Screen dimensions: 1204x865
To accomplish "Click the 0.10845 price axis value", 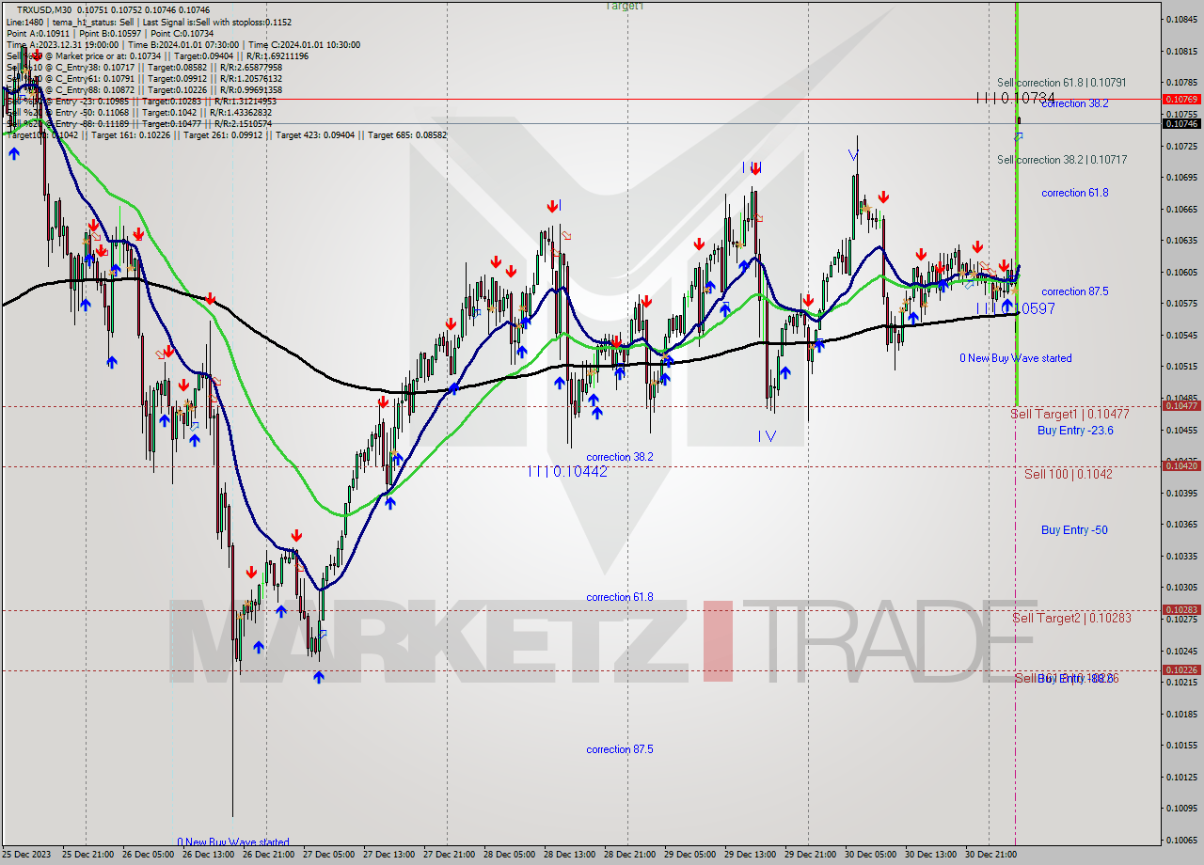I will pos(1181,20).
